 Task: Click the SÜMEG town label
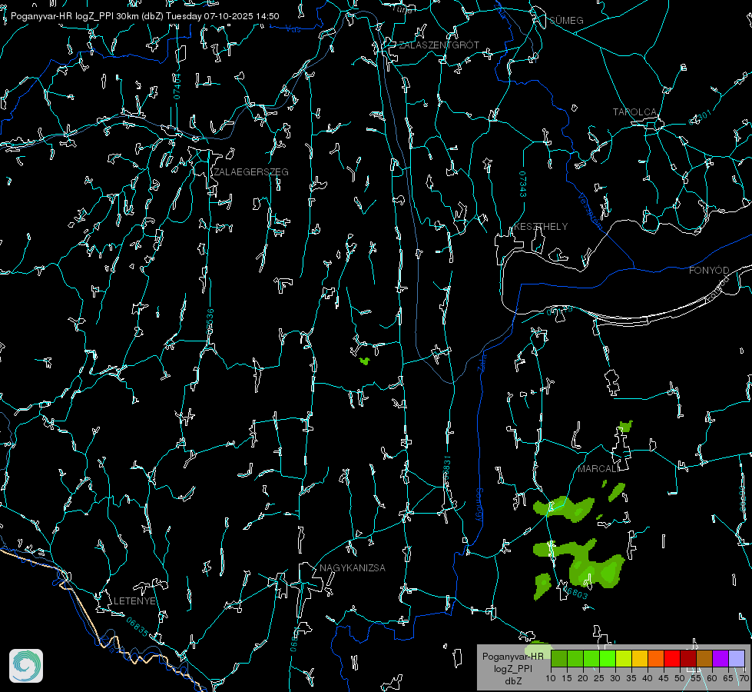coord(566,21)
